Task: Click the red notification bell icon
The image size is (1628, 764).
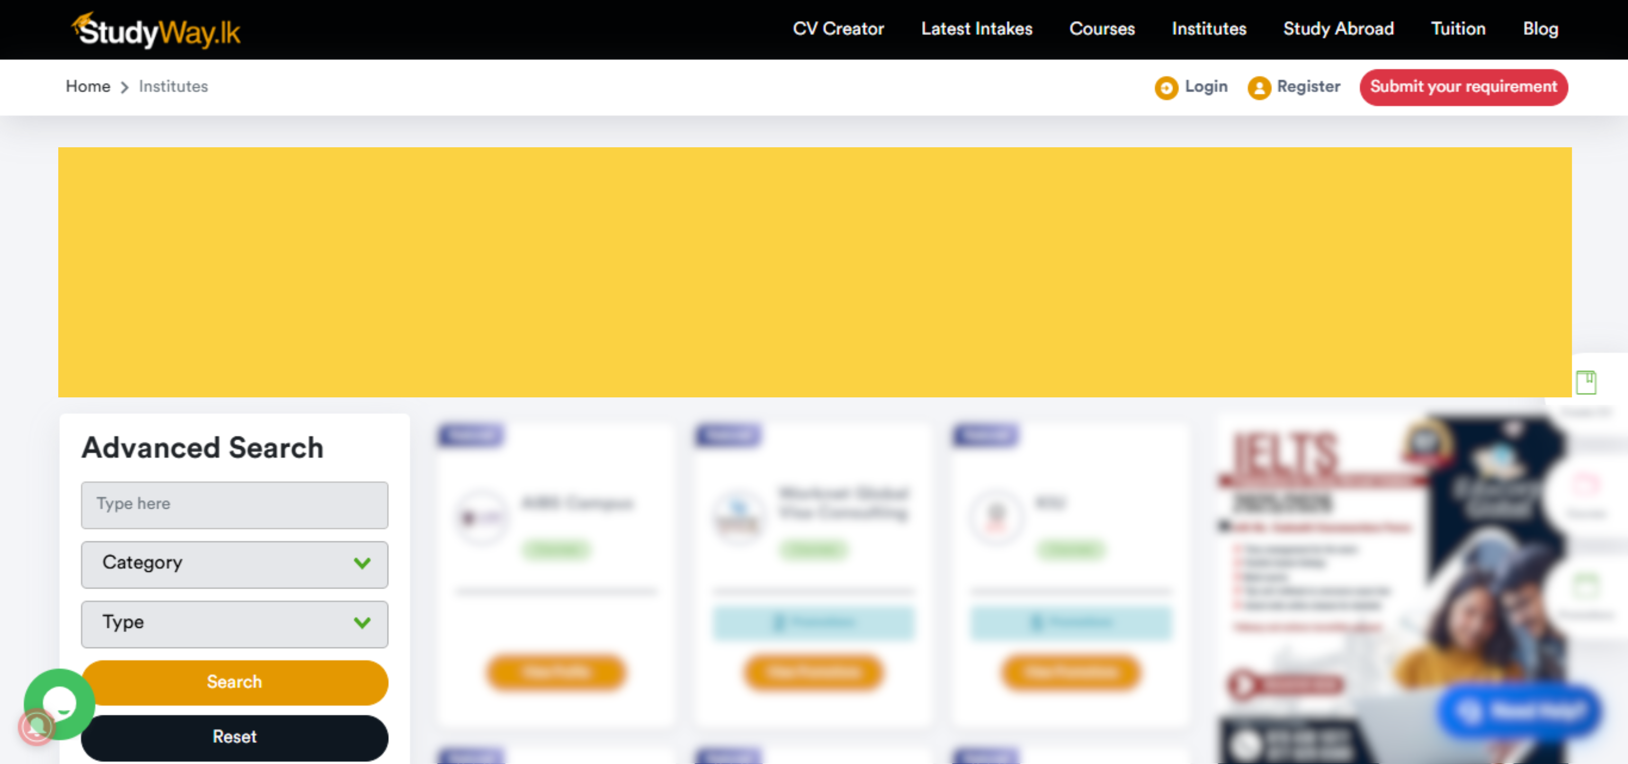Action: tap(36, 728)
